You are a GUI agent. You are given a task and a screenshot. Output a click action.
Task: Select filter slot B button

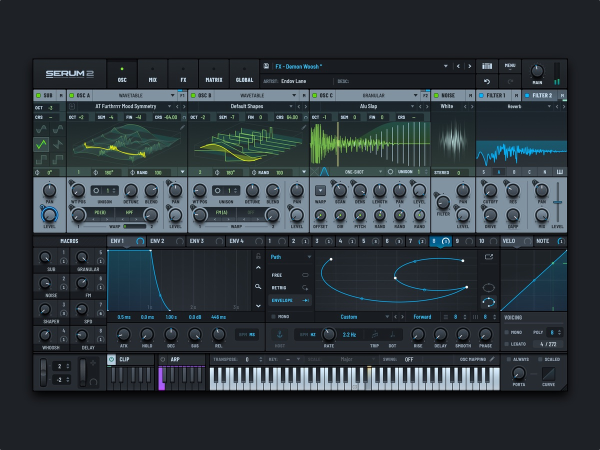pos(514,172)
